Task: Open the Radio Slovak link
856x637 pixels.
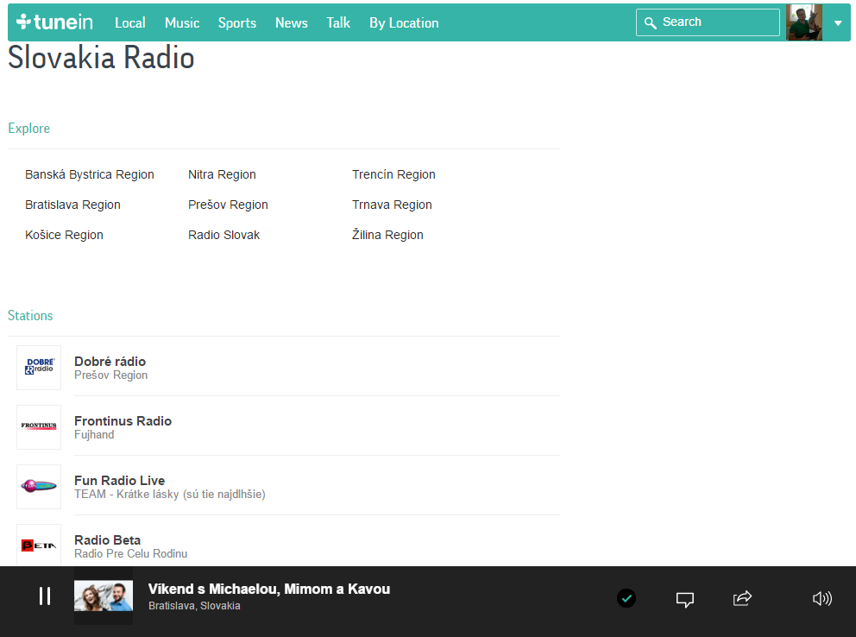Action: pyautogui.click(x=223, y=235)
